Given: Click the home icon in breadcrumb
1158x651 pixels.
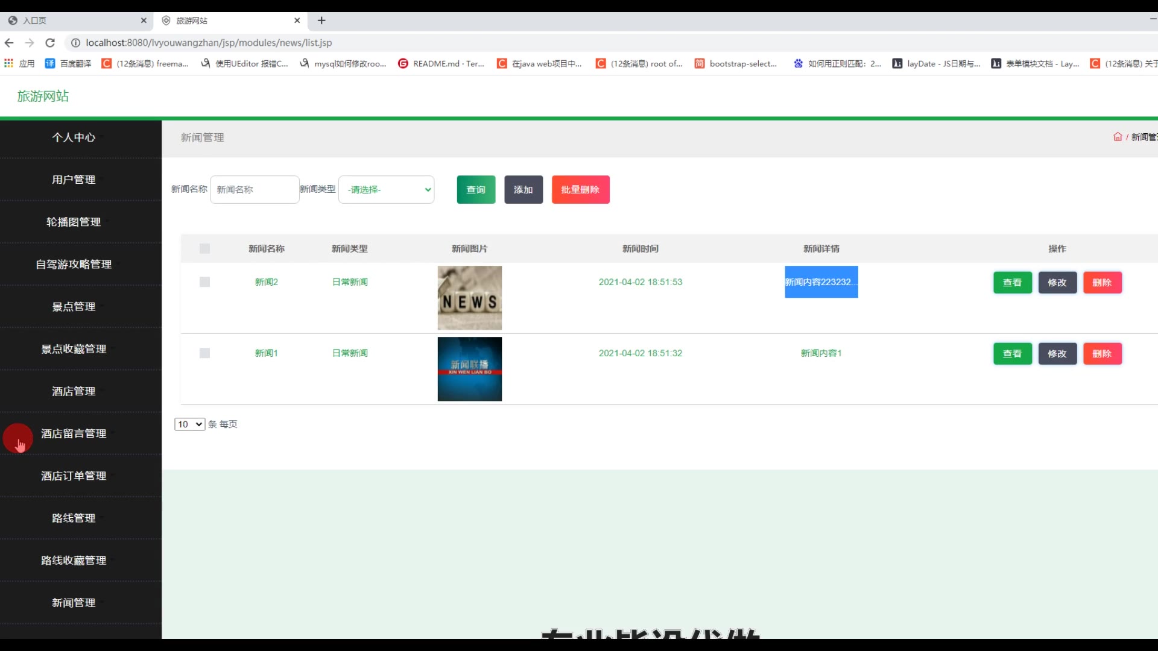Looking at the screenshot, I should pyautogui.click(x=1117, y=137).
